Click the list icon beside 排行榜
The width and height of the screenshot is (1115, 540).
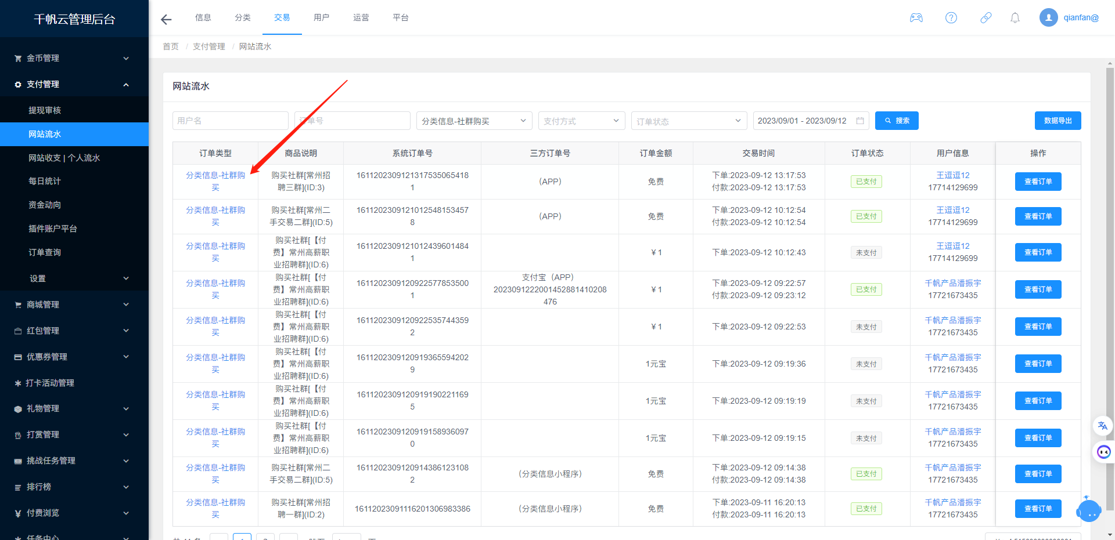click(x=18, y=487)
